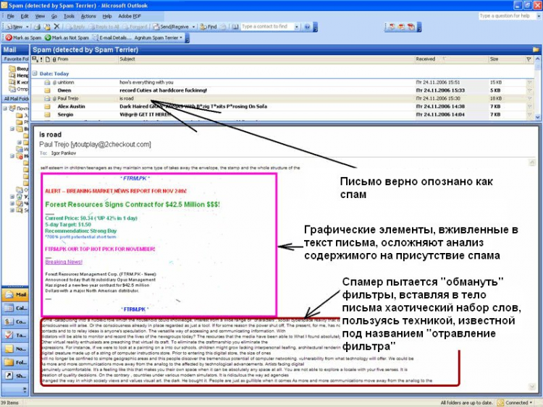
Task: Open the Address Book icon
Action: click(x=235, y=27)
